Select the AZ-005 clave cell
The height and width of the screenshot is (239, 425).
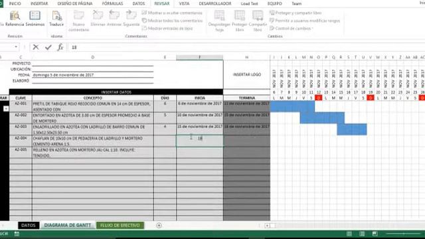coord(21,152)
